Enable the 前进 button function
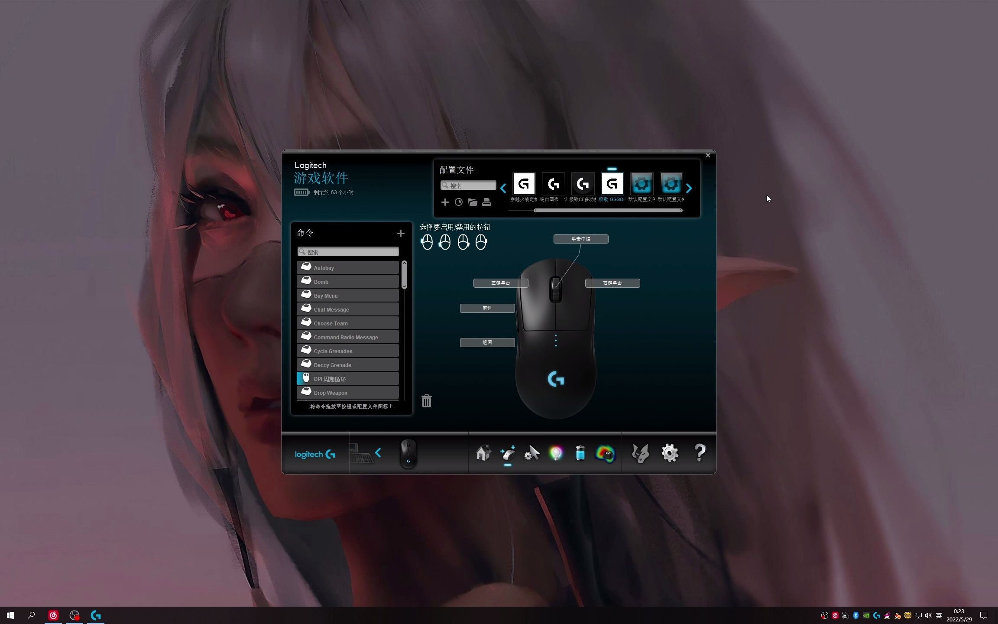The height and width of the screenshot is (624, 998). tap(487, 308)
